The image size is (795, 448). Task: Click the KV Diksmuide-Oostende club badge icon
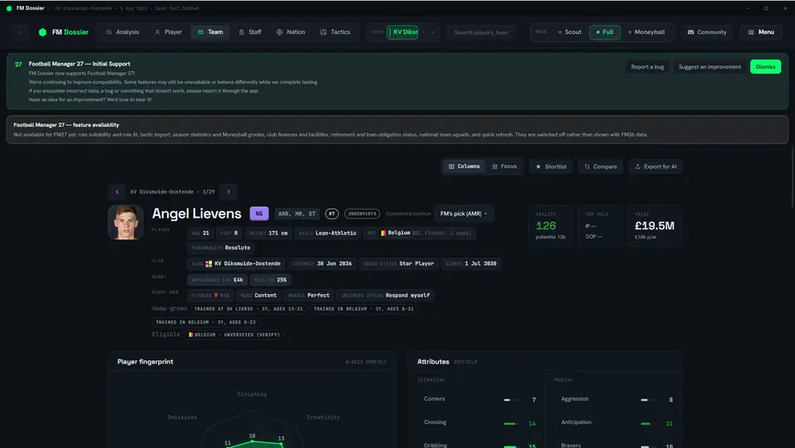209,263
